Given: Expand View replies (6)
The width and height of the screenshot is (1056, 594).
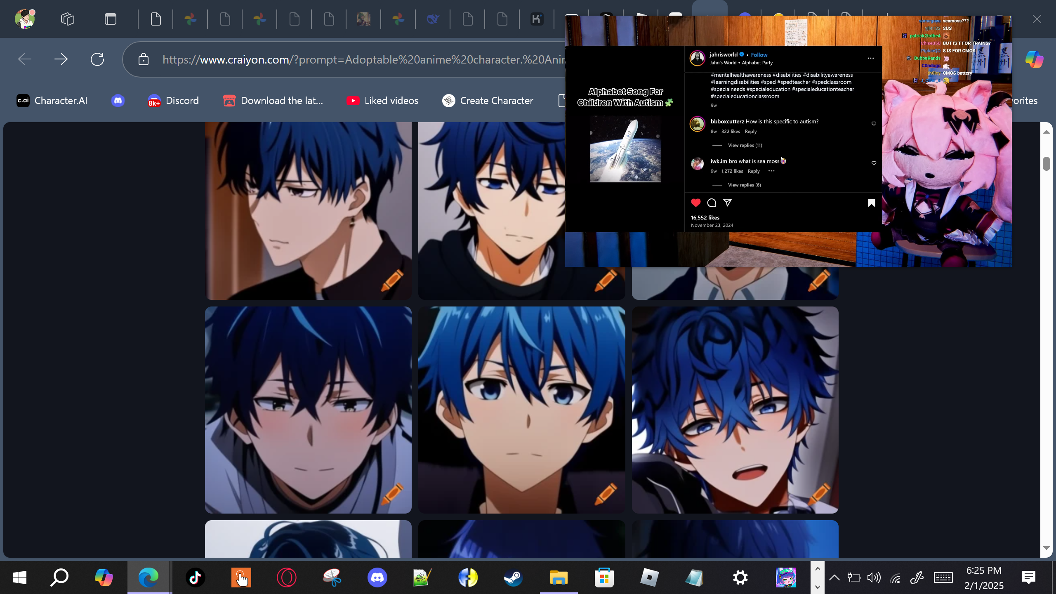Looking at the screenshot, I should tap(744, 185).
